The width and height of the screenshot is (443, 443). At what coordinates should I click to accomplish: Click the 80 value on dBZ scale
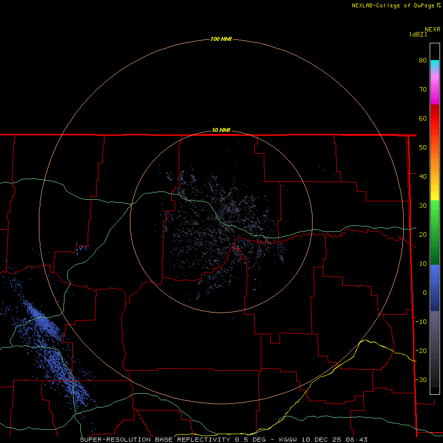pyautogui.click(x=423, y=61)
